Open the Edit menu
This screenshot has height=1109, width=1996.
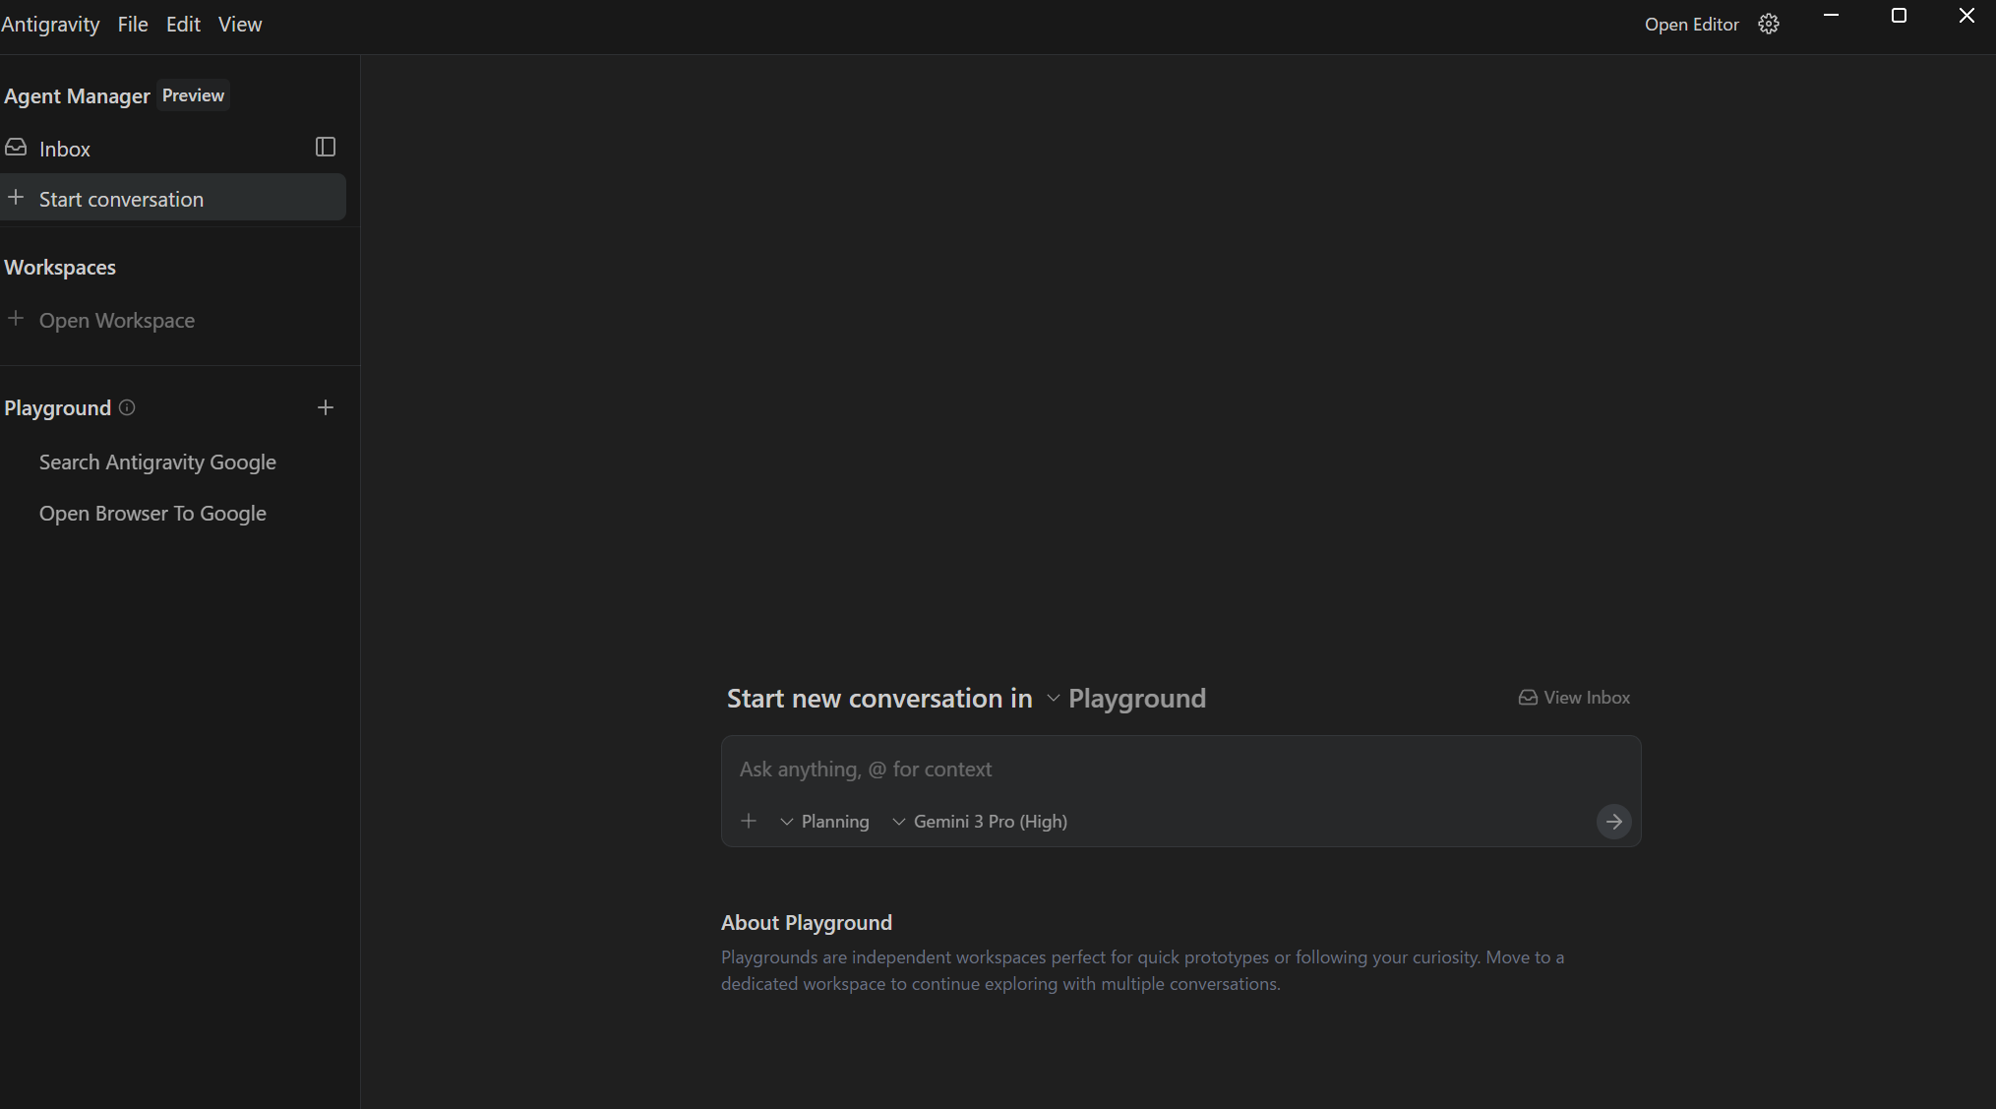pyautogui.click(x=183, y=25)
